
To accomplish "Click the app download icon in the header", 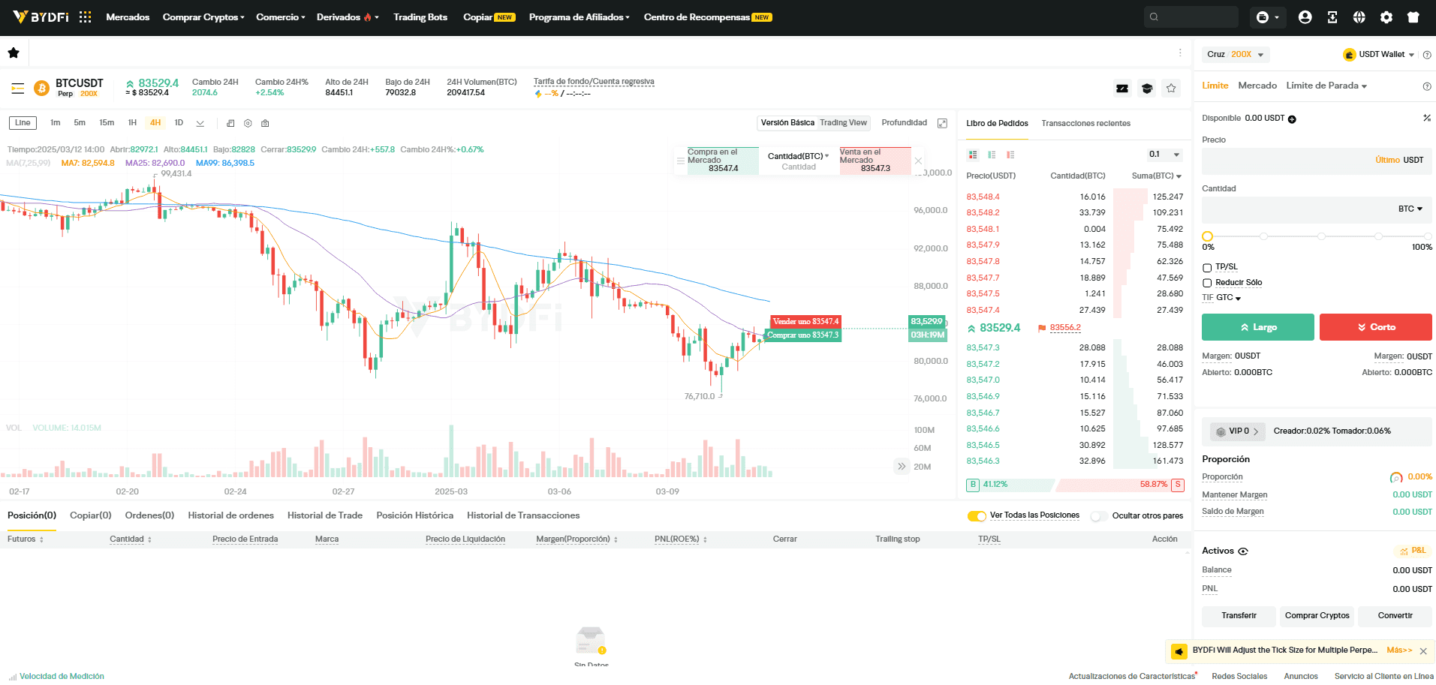I will [x=1332, y=17].
